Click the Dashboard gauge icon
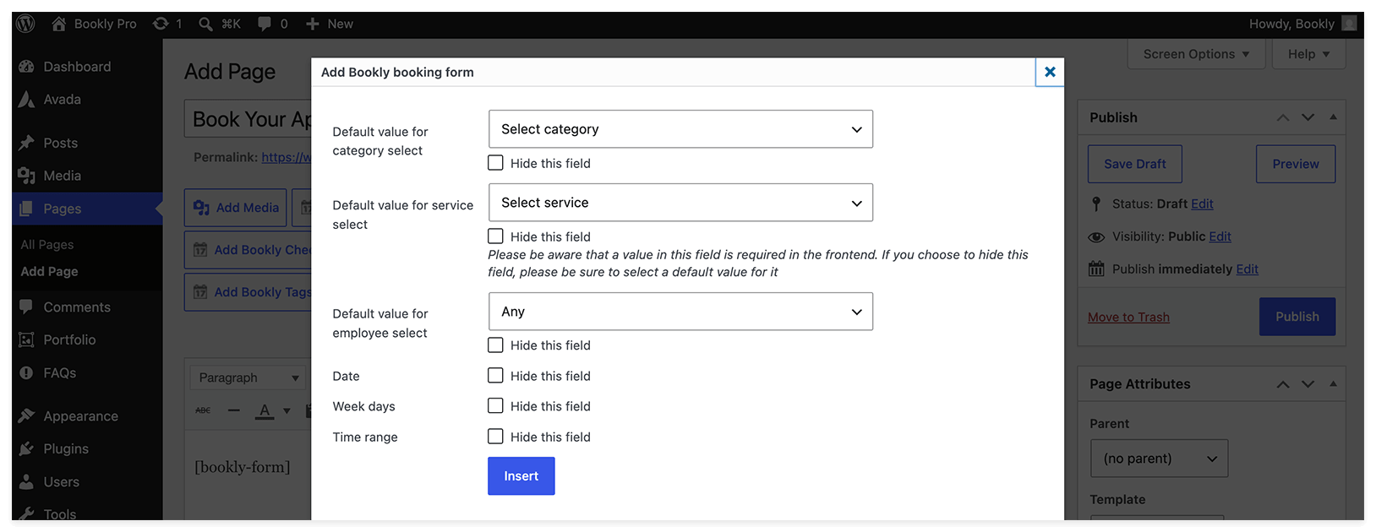Image resolution: width=1376 pixels, height=532 pixels. click(x=27, y=67)
